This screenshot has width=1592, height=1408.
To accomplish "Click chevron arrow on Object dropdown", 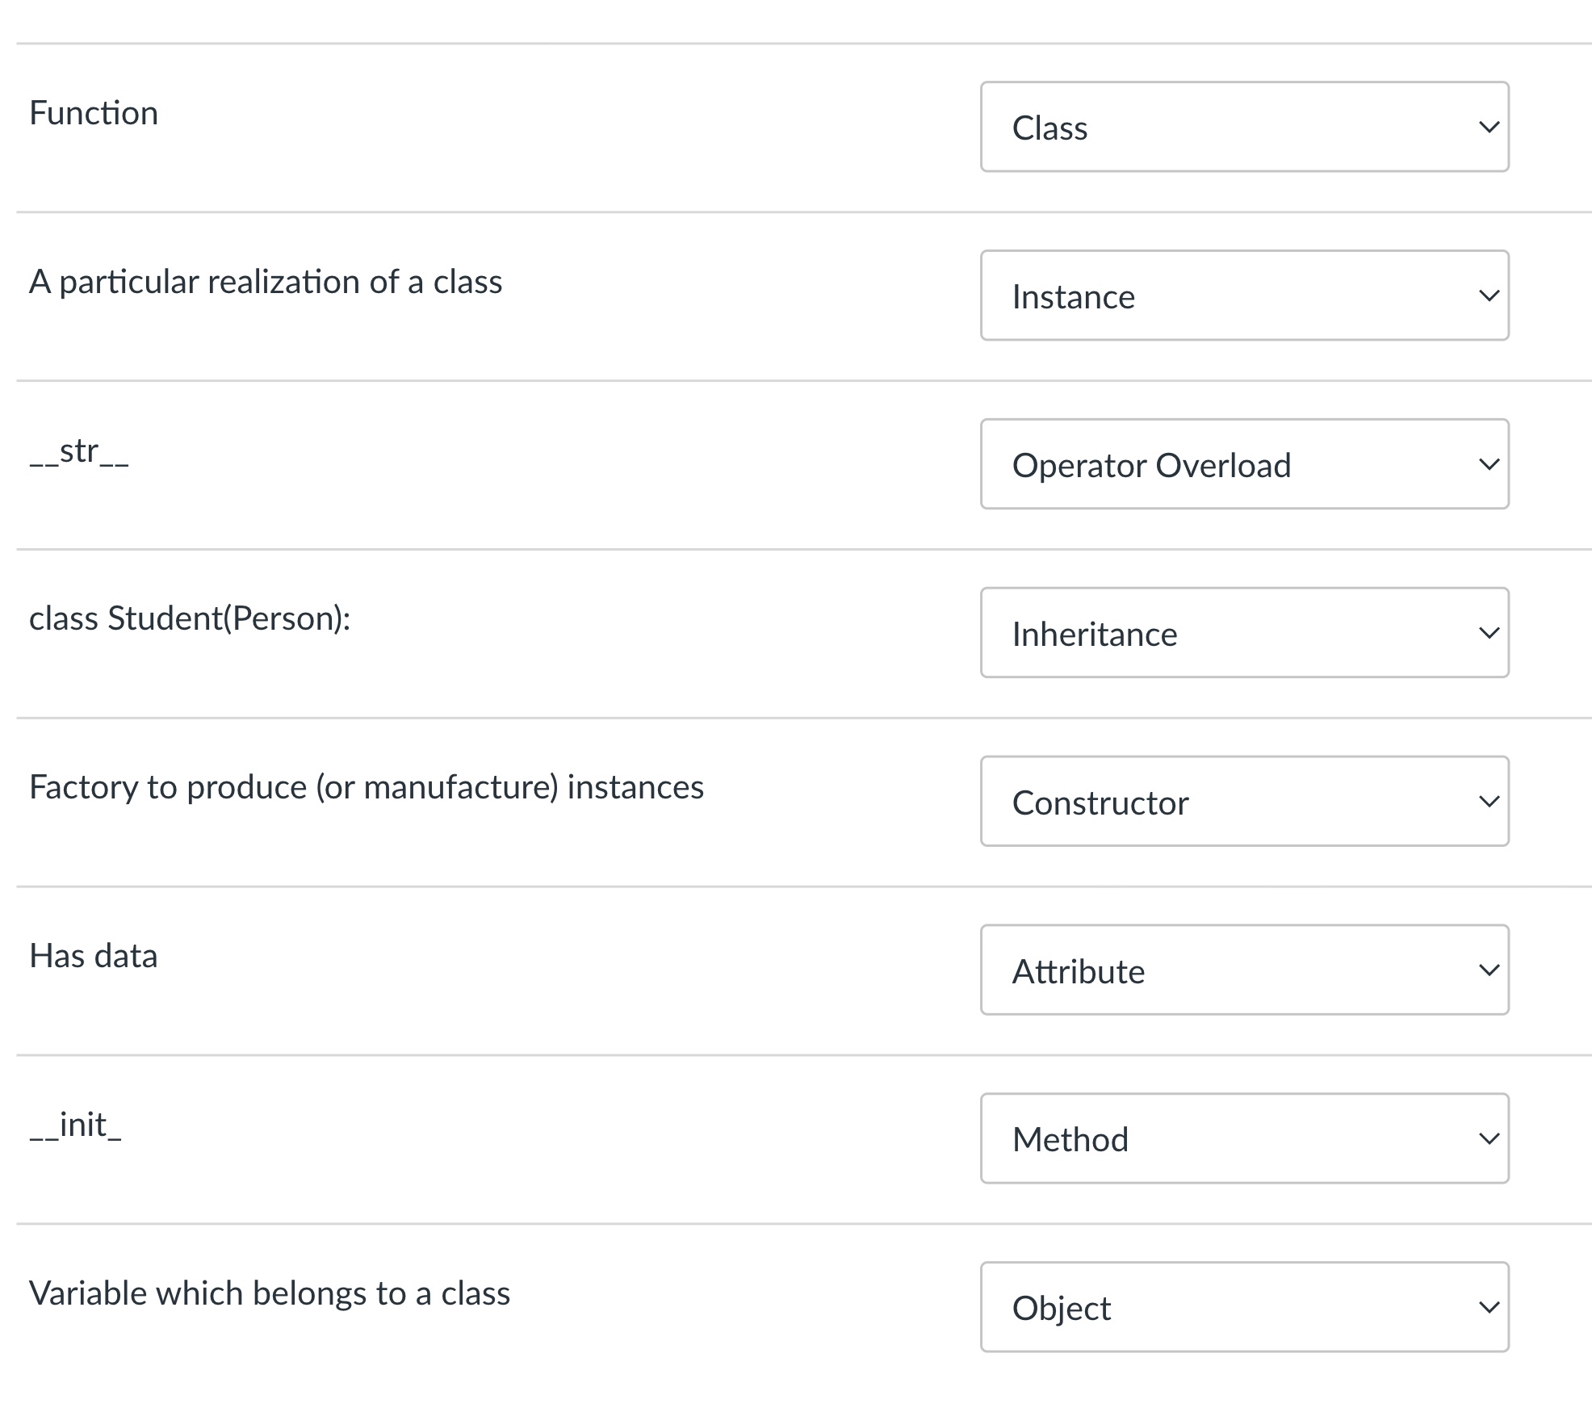I will 1489,1309.
